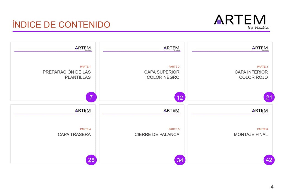Click the Parte 4 label
This screenshot has height=195, width=282.
[x=85, y=129]
